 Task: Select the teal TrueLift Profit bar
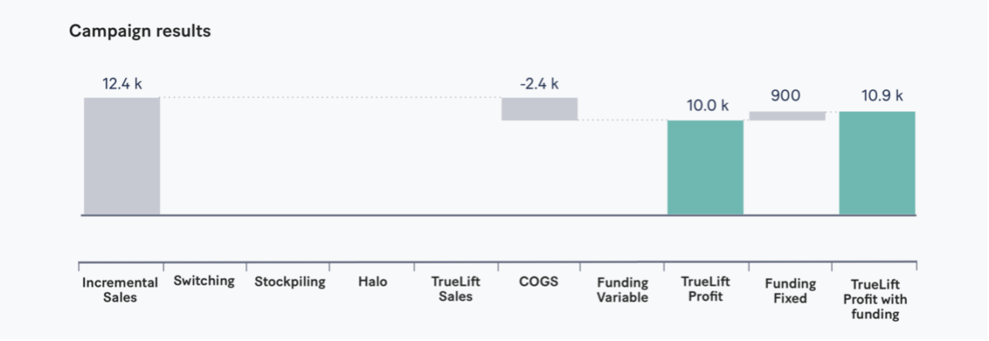pyautogui.click(x=705, y=167)
